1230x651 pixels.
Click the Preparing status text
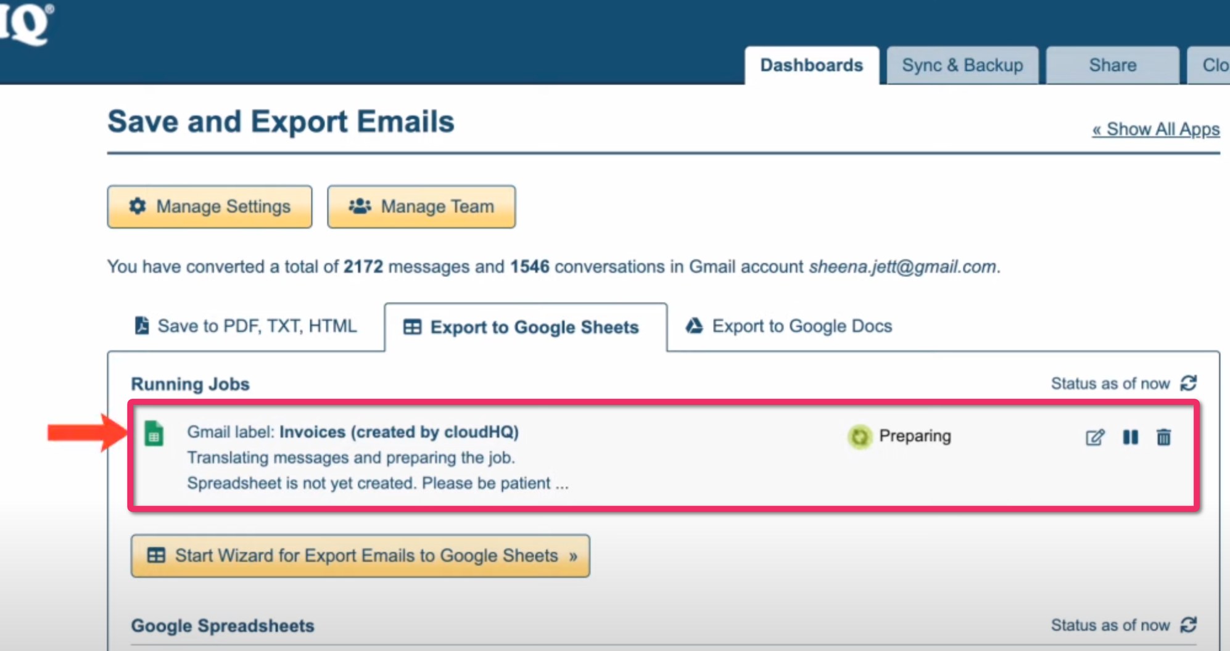(915, 436)
